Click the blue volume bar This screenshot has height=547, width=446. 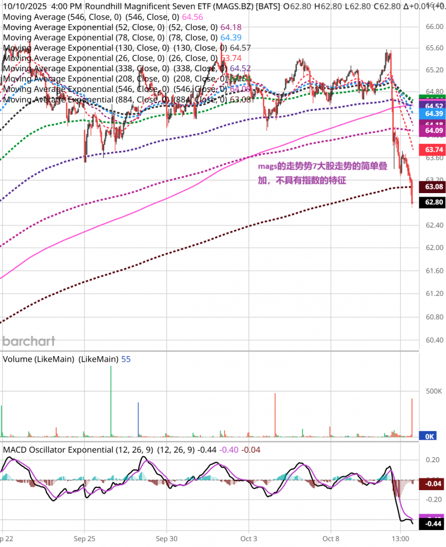click(x=138, y=420)
